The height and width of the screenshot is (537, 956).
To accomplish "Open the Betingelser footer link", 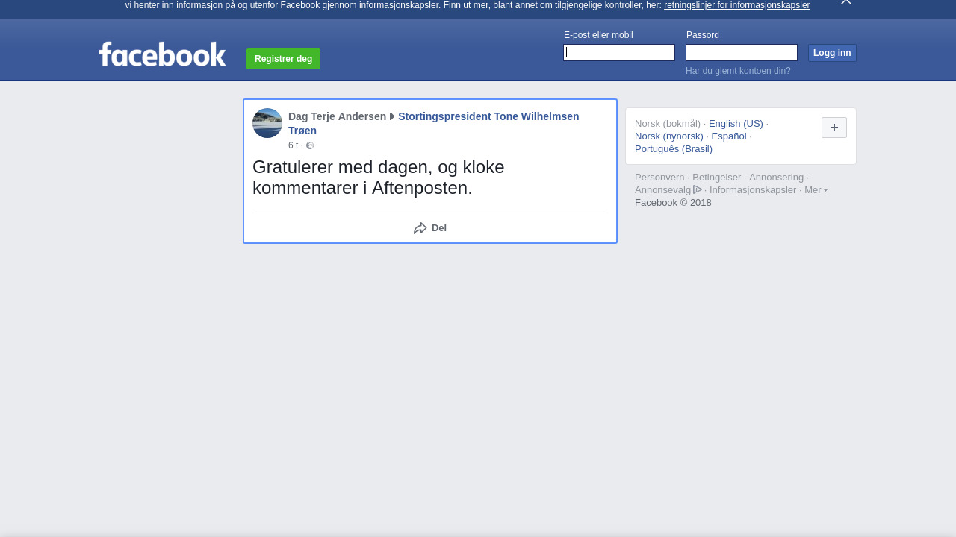I will (x=717, y=178).
